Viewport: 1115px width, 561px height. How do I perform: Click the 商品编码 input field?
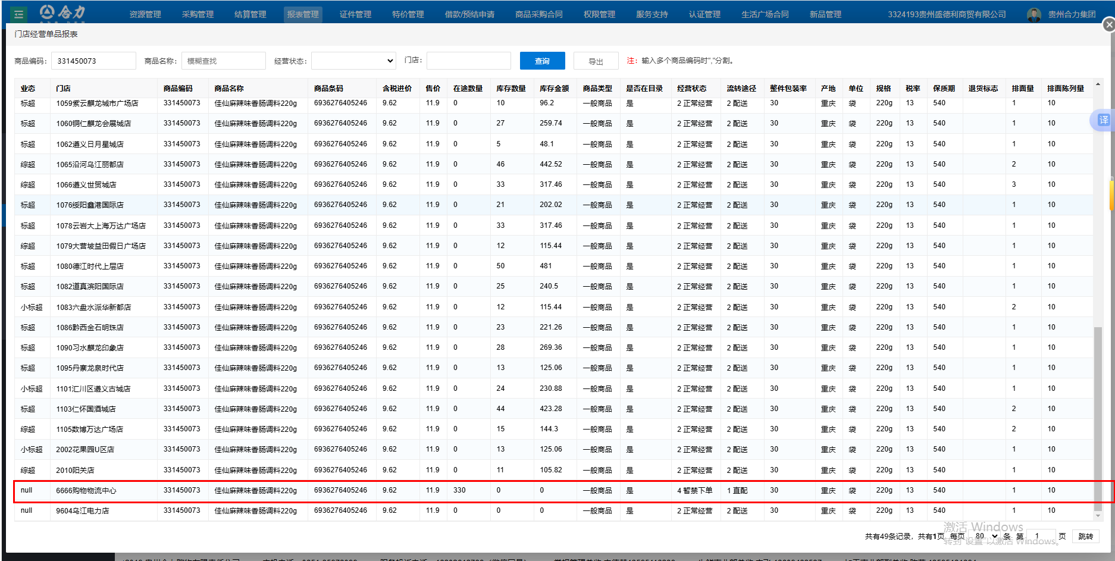93,61
